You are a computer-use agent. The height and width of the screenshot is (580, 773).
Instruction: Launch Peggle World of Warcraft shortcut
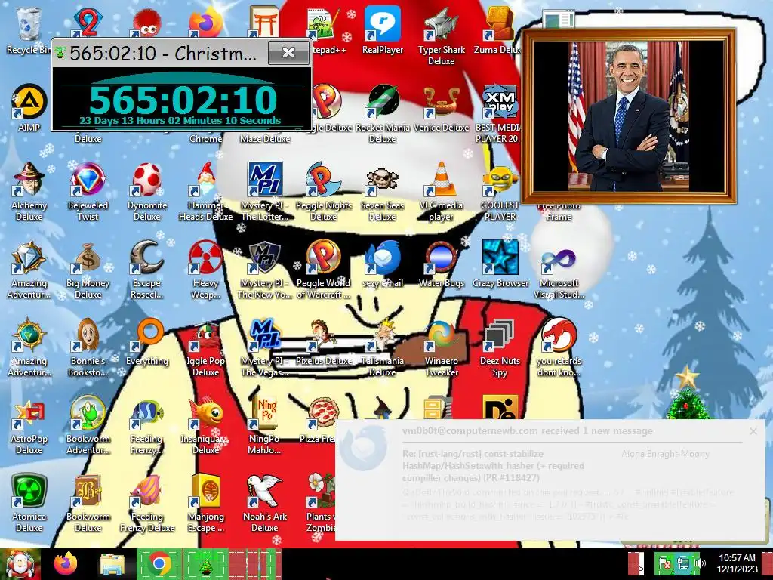(x=323, y=270)
